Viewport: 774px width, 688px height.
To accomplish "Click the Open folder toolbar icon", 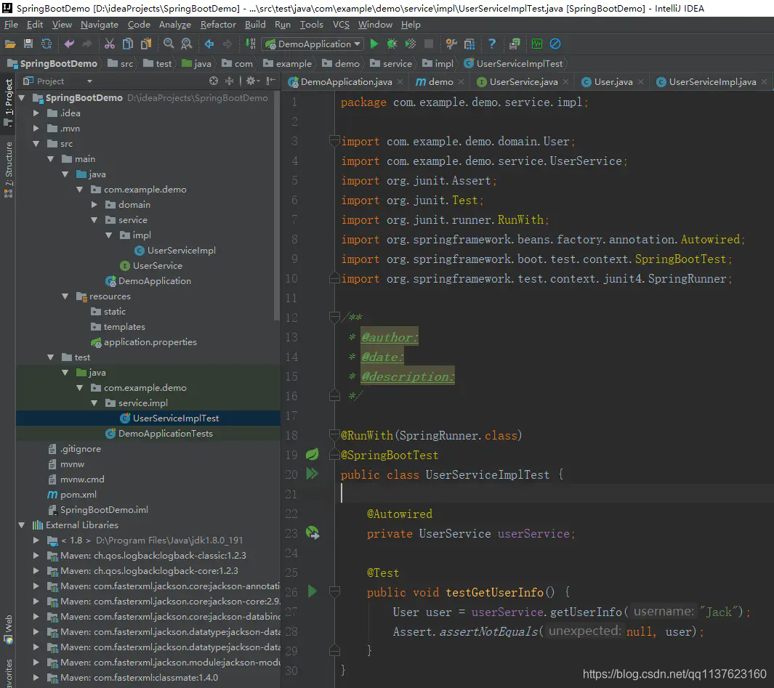I will 10,44.
